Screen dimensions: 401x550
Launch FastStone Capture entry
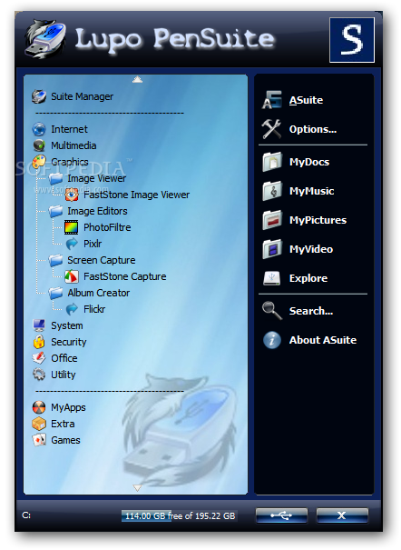tap(124, 276)
